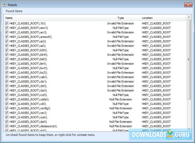Viewport: 195px width, 143px height.
Task: Toggle the .arescol entry checkbox
Action: click(7, 37)
